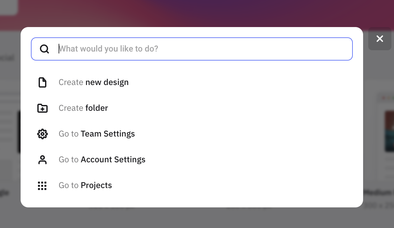This screenshot has height=228, width=394.
Task: Click the Team Settings gear icon
Action: 42,134
